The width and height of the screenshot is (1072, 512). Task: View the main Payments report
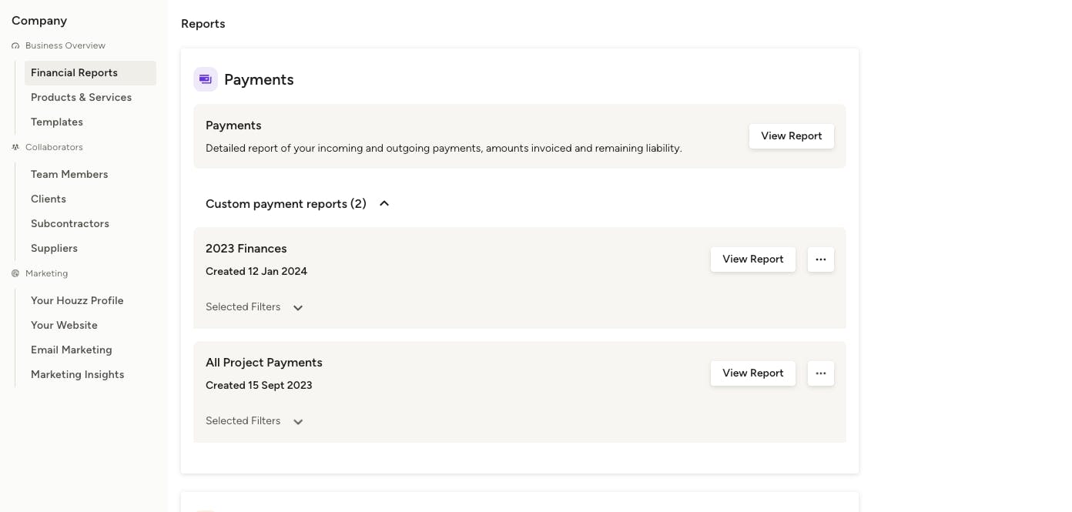tap(792, 136)
